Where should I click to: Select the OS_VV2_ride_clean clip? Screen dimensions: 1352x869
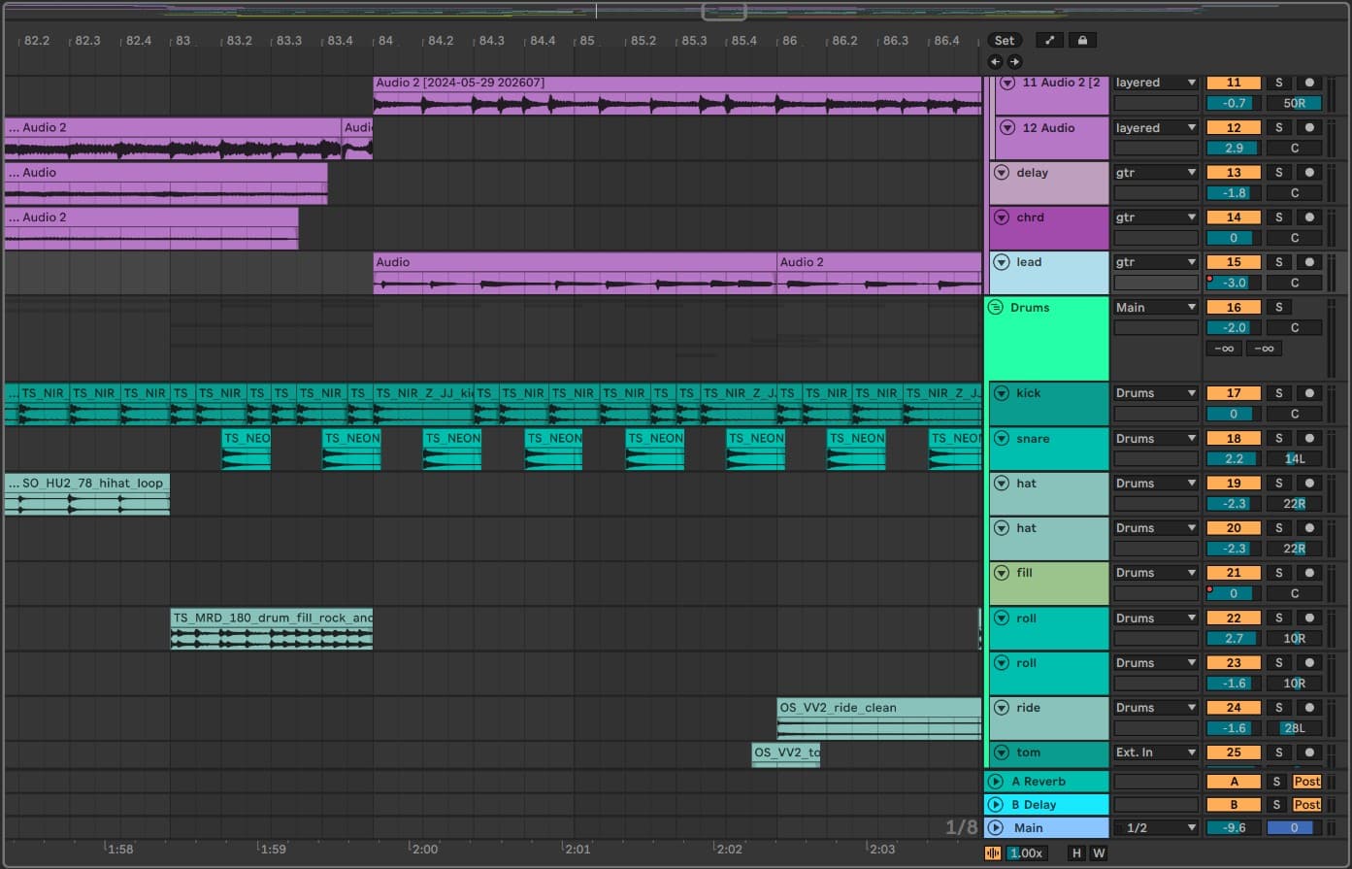[879, 719]
